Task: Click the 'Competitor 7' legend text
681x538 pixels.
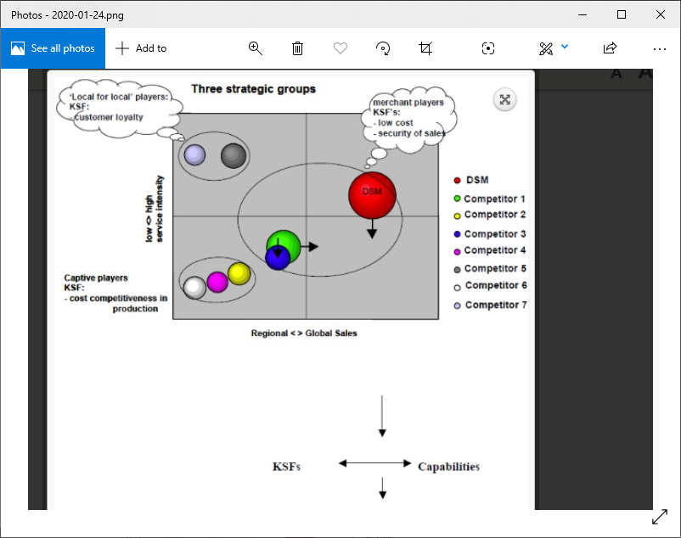Action: click(496, 305)
